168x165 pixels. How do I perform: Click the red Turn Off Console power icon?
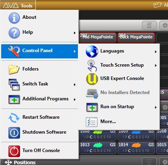[x=14, y=151]
